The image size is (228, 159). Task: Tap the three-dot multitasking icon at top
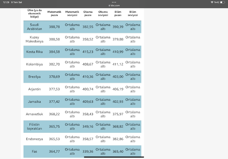(114, 2)
